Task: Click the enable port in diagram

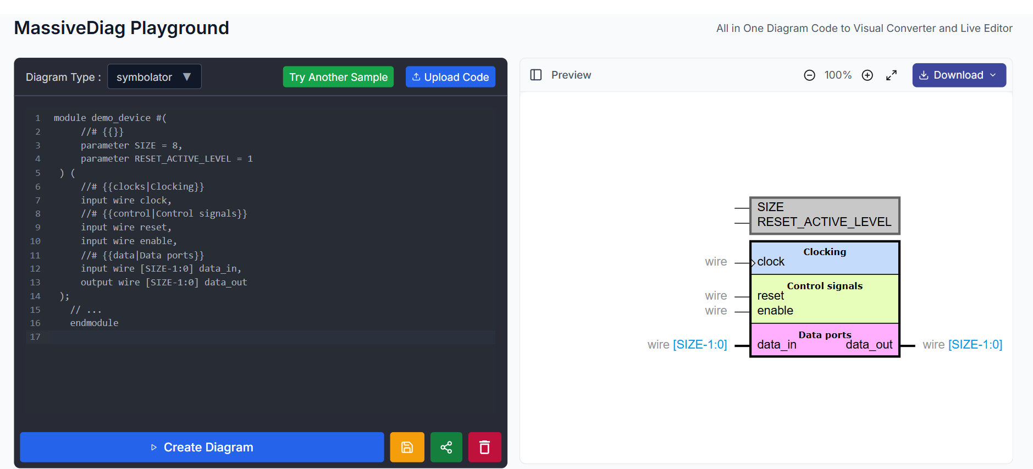Action: pyautogui.click(x=775, y=311)
